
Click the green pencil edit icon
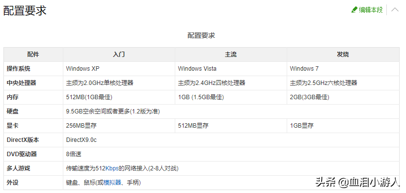[354, 10]
